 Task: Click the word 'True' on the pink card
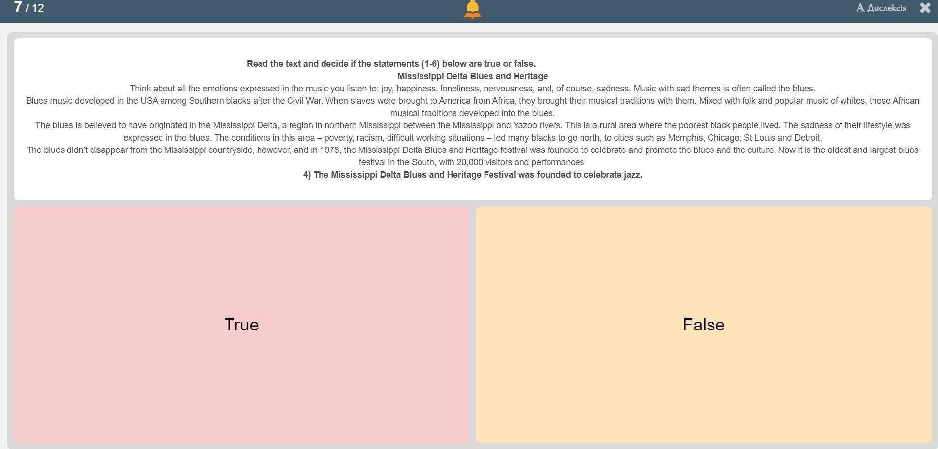(x=241, y=325)
